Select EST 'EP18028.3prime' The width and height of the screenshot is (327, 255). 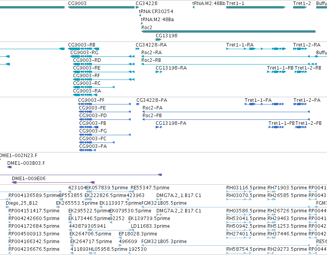[138, 234]
